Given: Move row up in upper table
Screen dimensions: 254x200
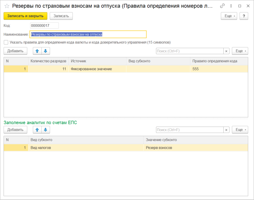Looking at the screenshot, I should 37,51.
